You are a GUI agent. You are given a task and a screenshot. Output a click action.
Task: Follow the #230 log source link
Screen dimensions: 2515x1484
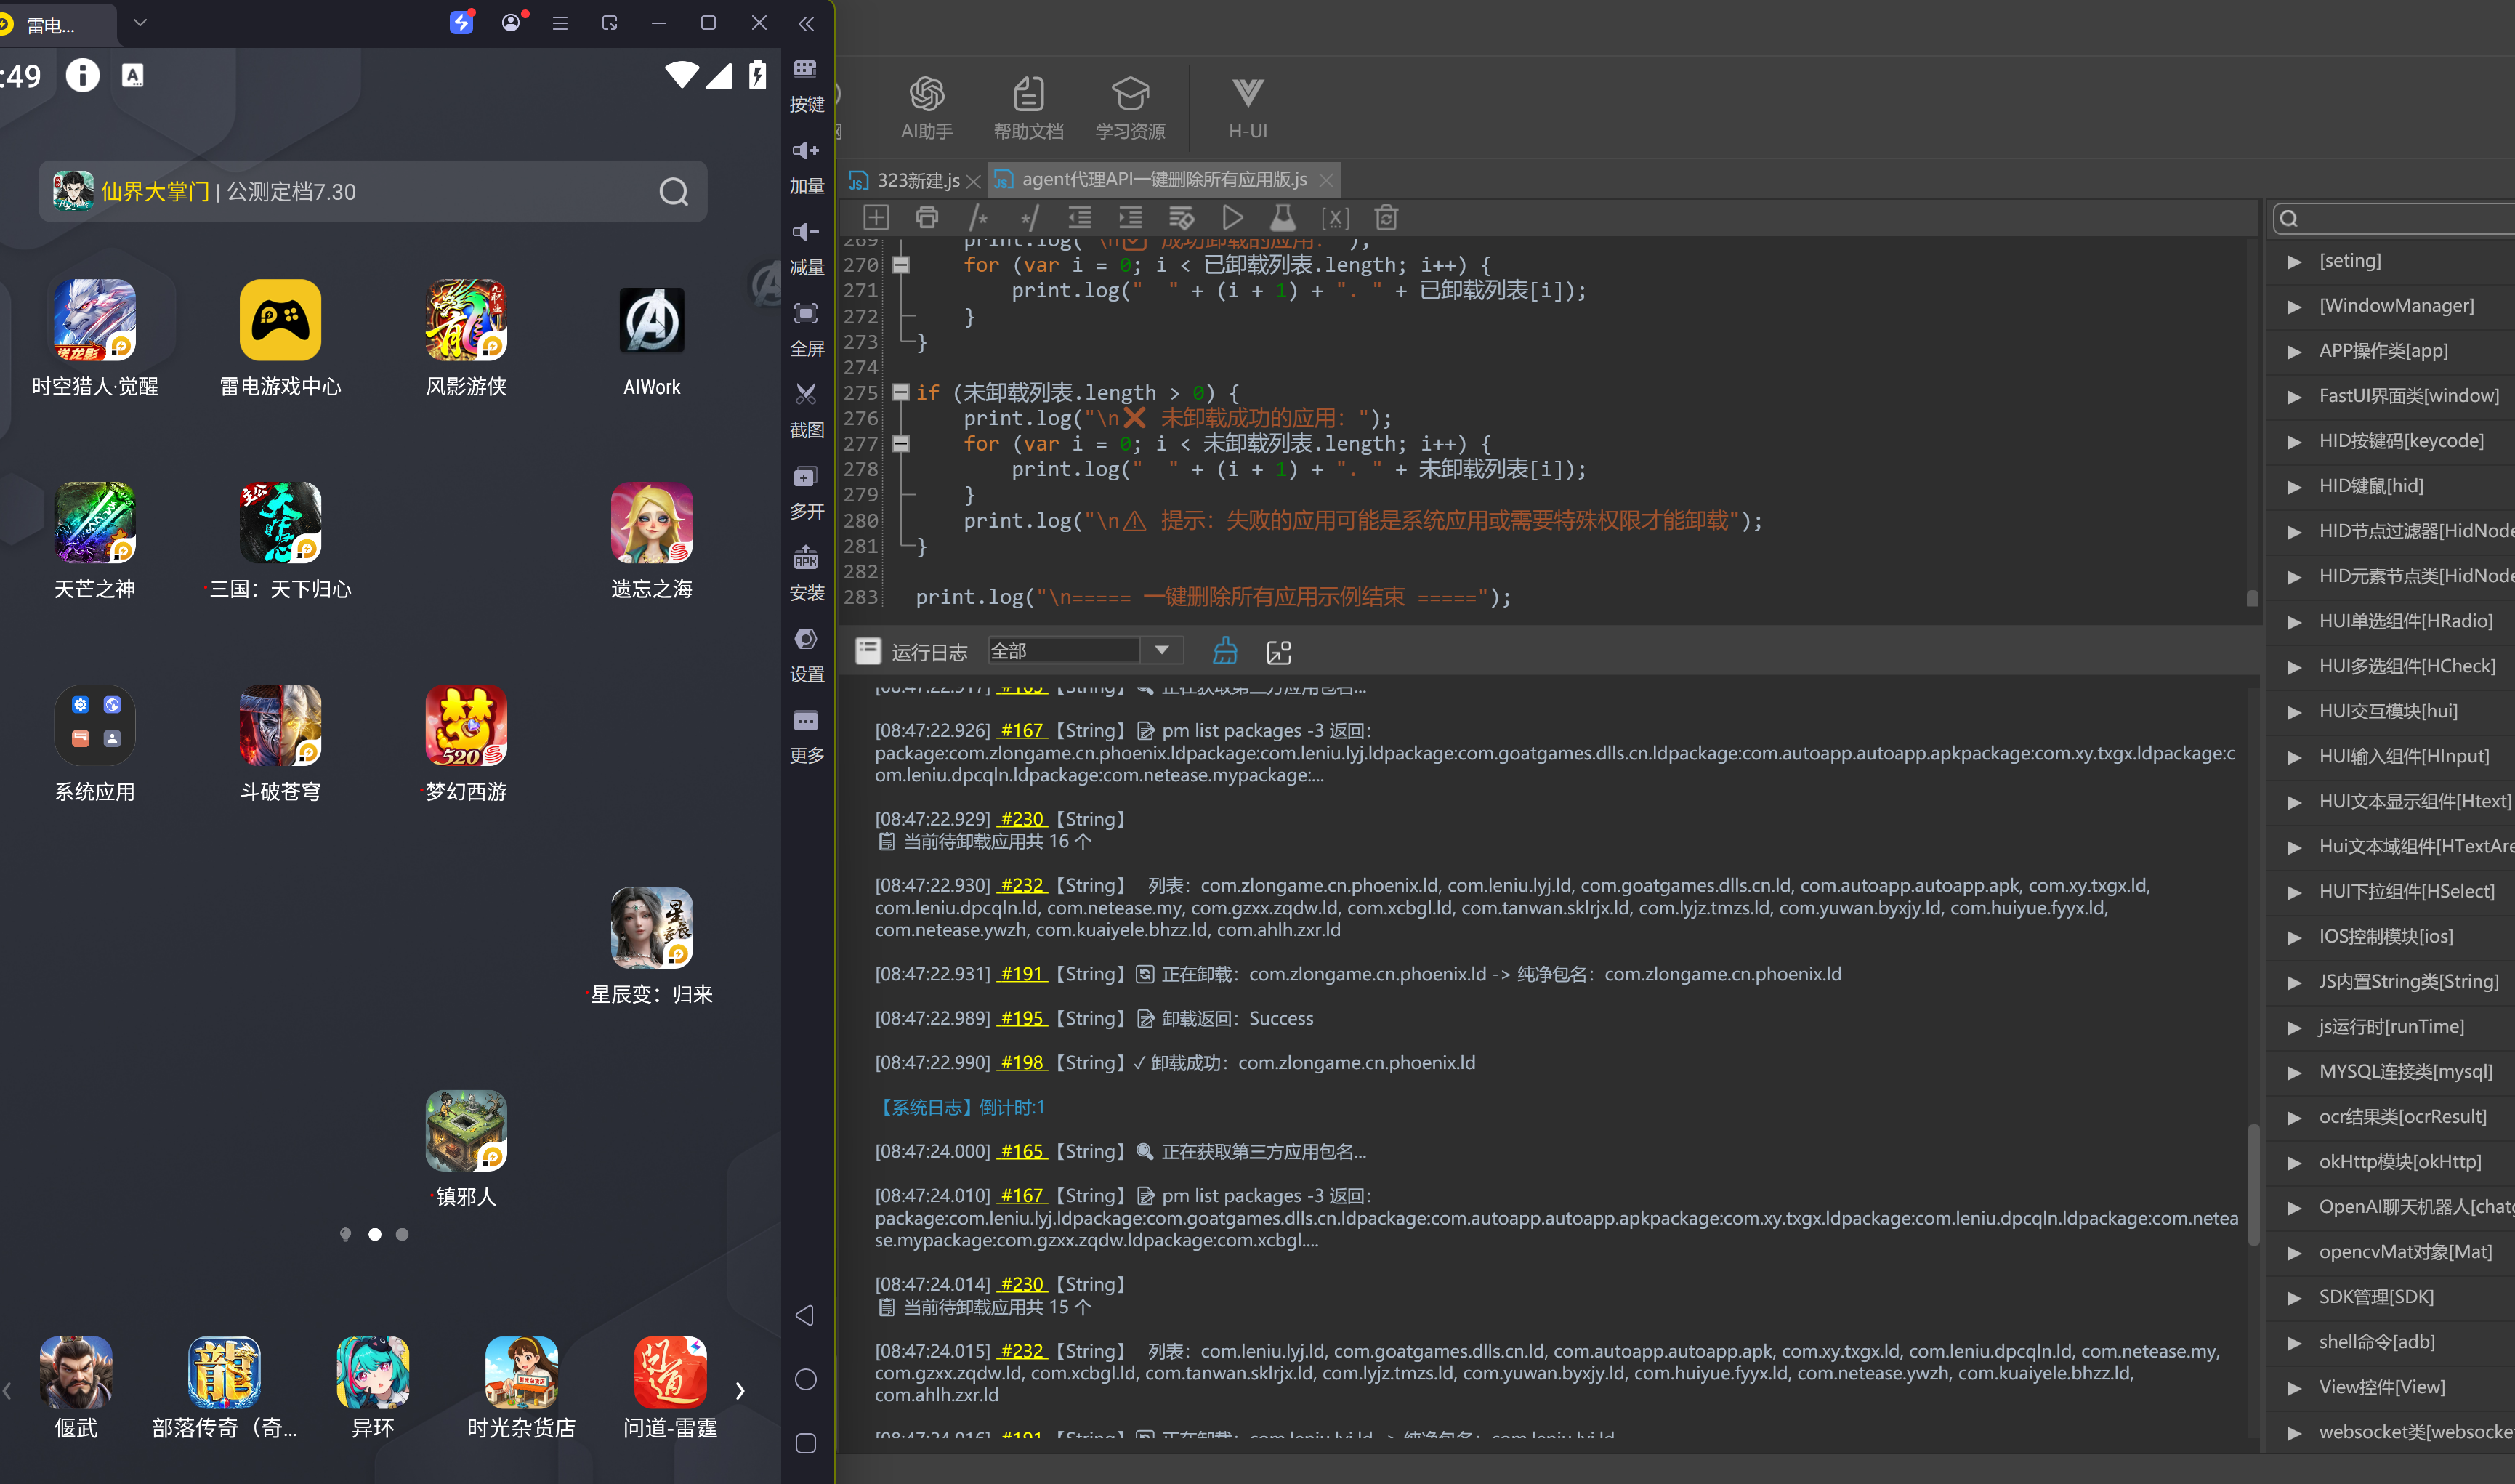1020,819
